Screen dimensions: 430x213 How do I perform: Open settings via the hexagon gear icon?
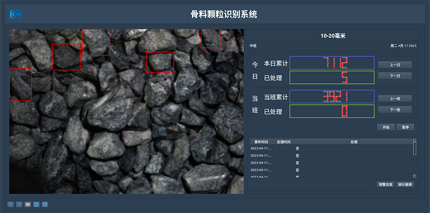click(x=45, y=204)
